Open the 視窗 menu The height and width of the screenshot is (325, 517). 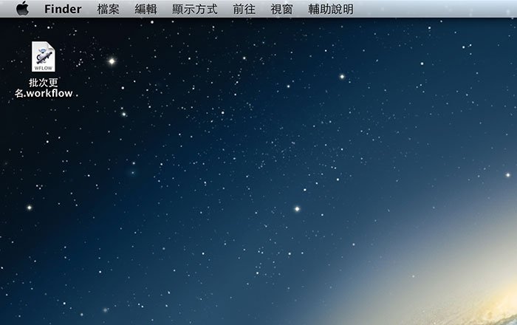point(281,9)
